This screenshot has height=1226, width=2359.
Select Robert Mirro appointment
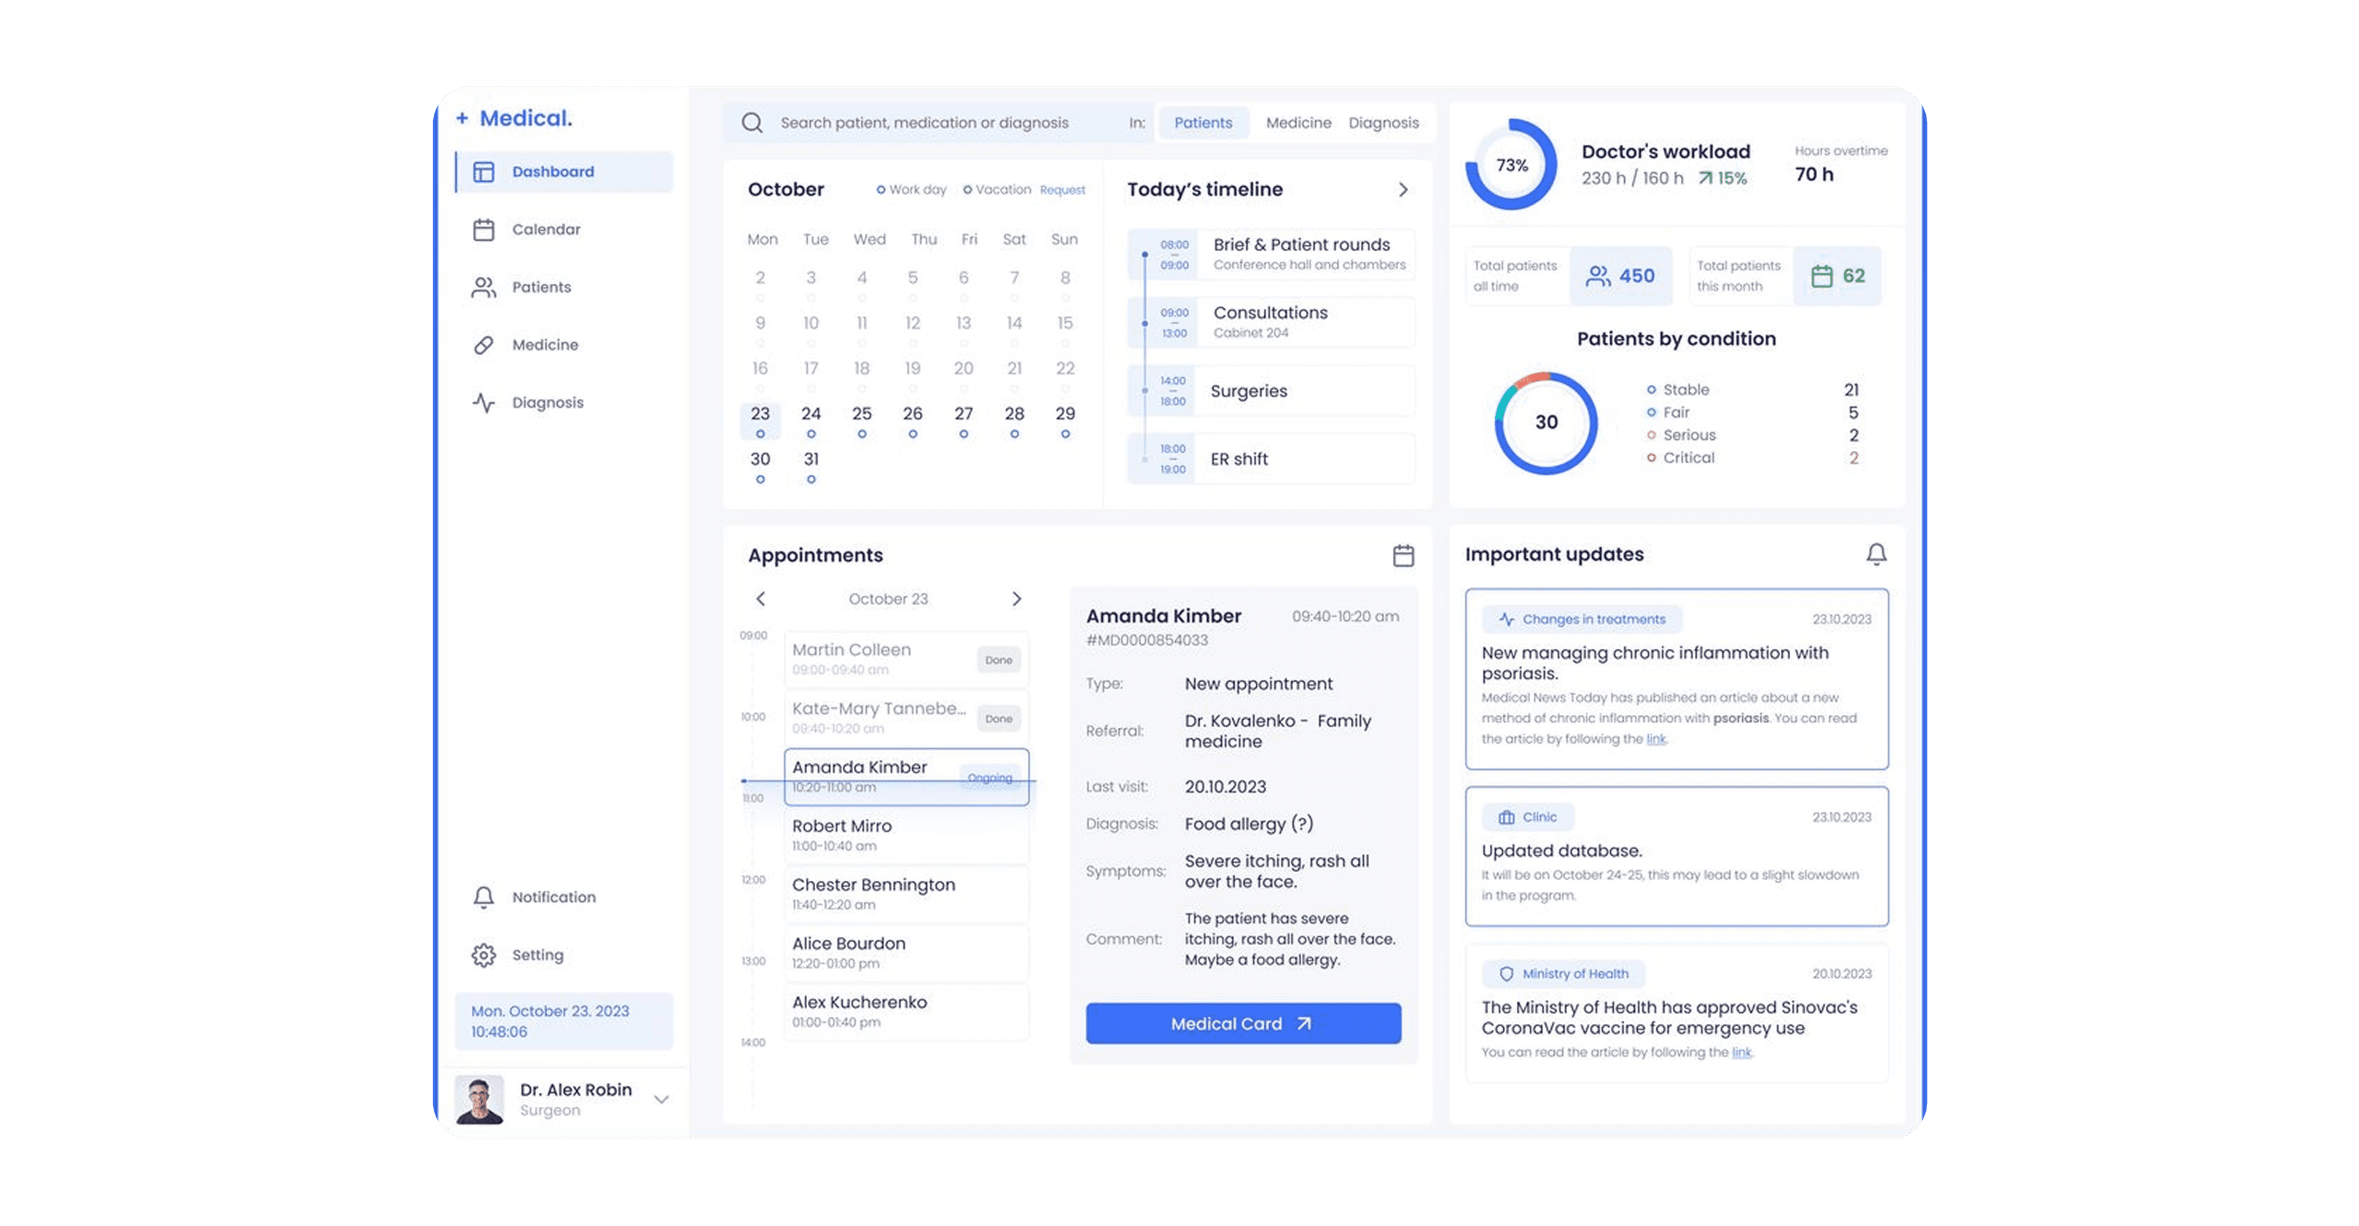(x=907, y=835)
